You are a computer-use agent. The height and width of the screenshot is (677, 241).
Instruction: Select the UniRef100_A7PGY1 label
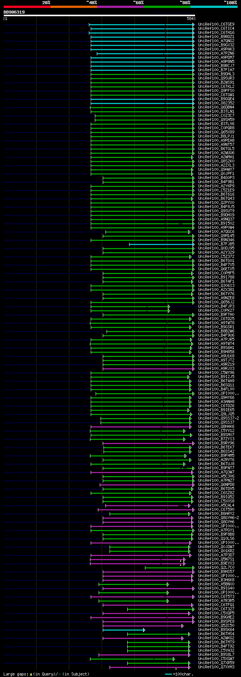tap(216, 530)
